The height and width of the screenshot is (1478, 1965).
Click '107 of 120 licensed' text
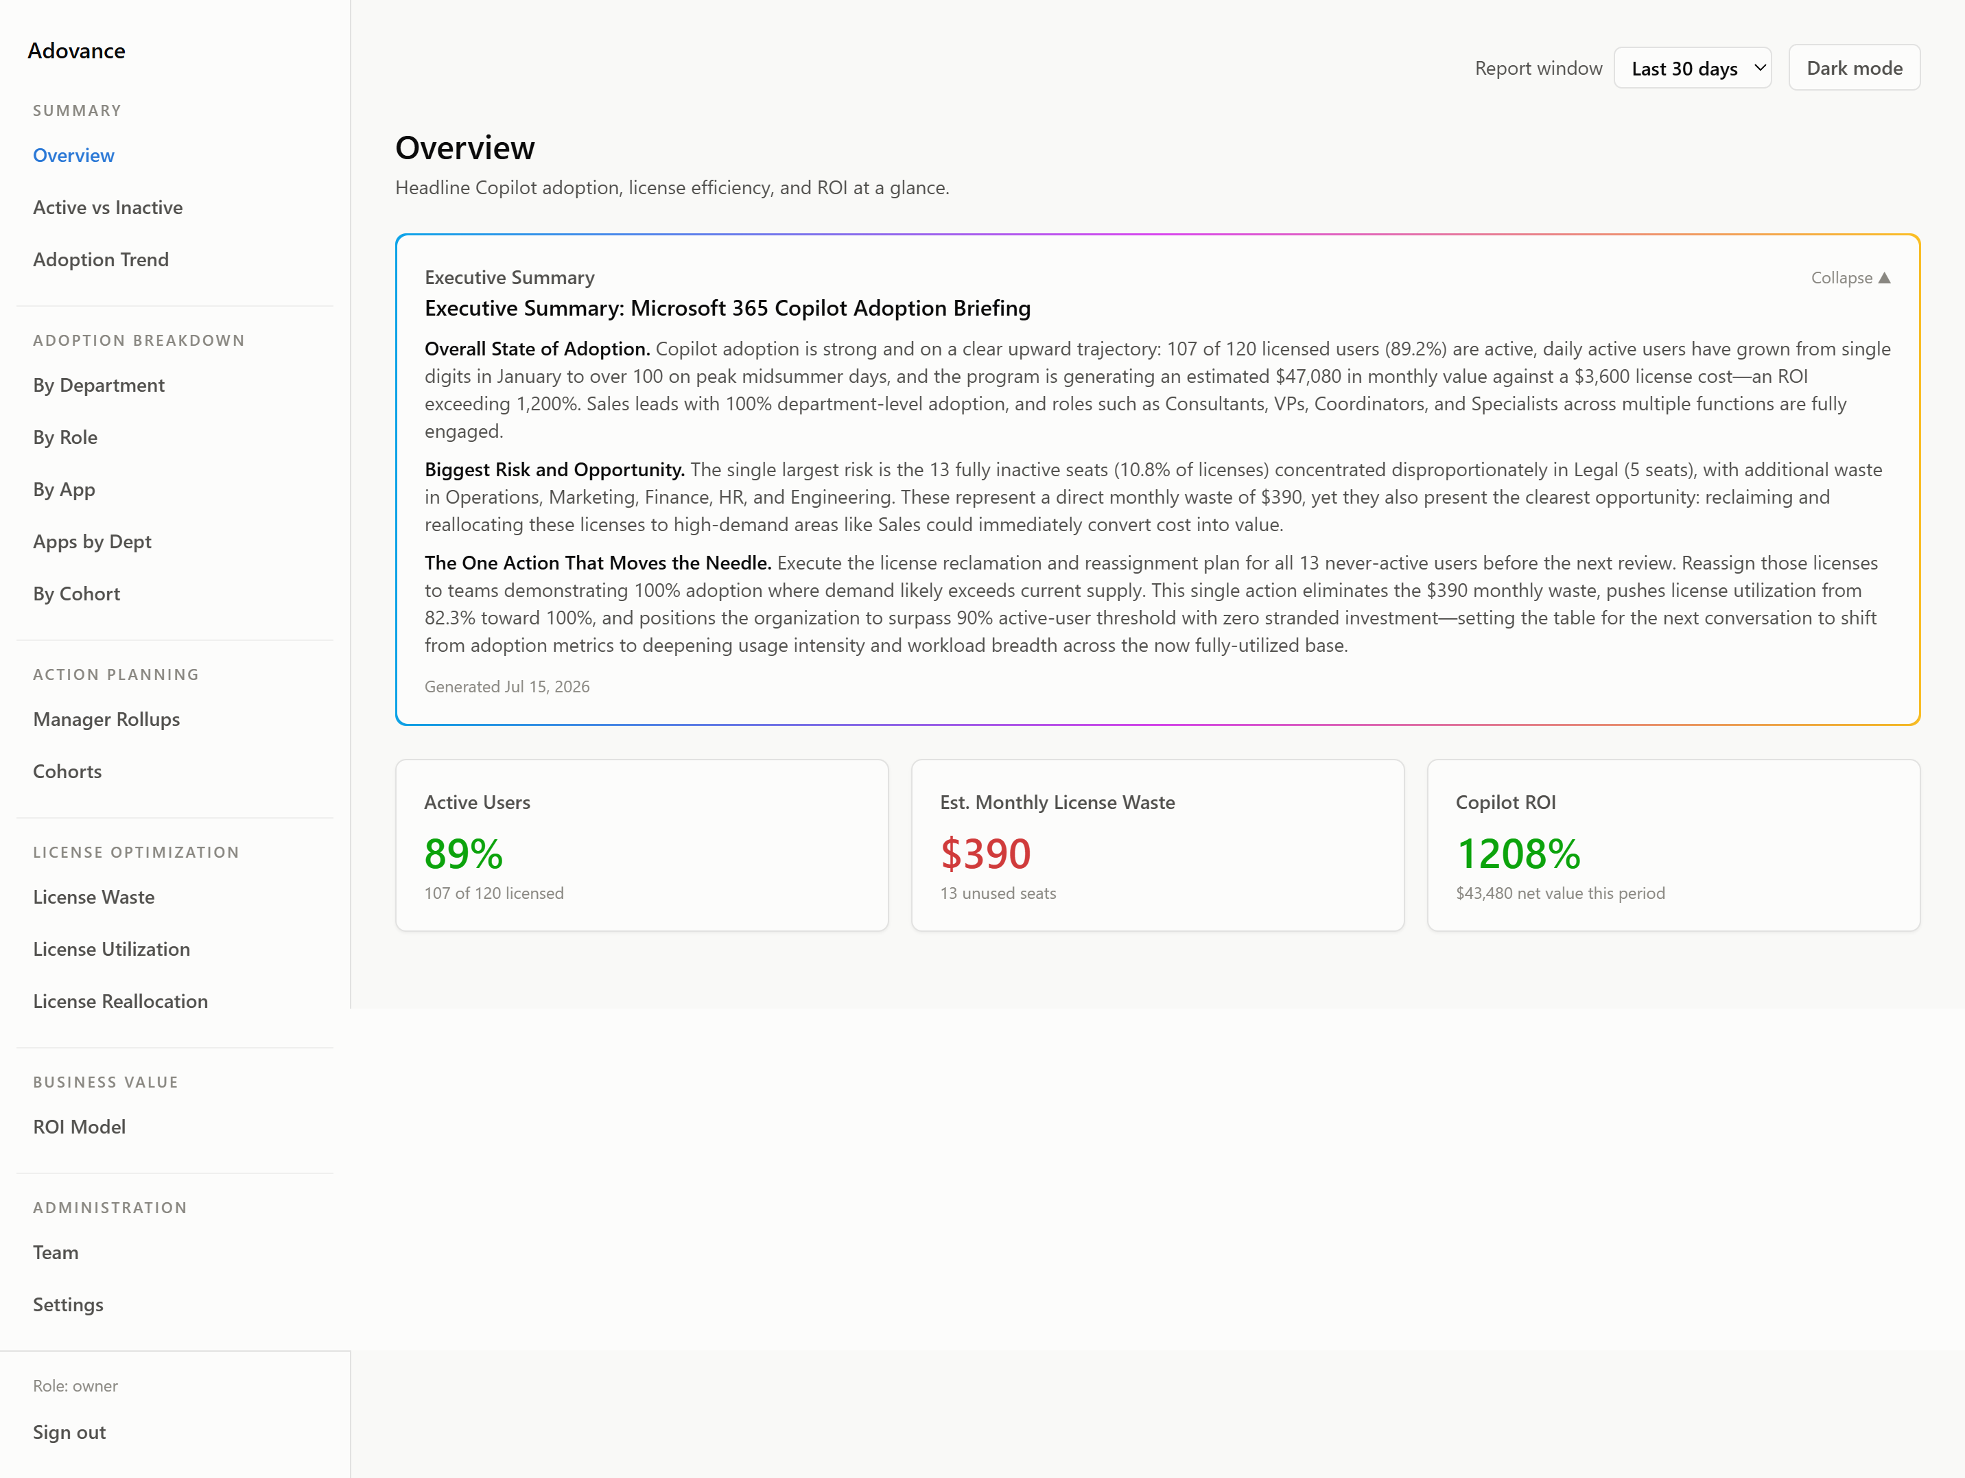(x=494, y=893)
